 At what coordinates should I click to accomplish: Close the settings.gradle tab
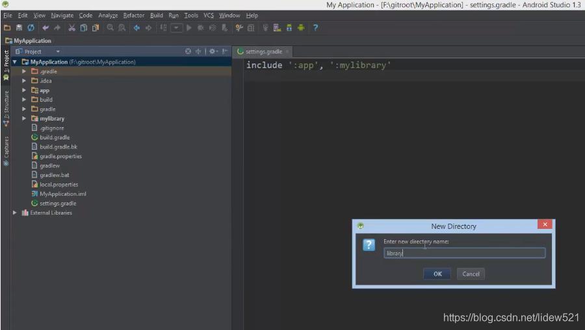pos(287,52)
